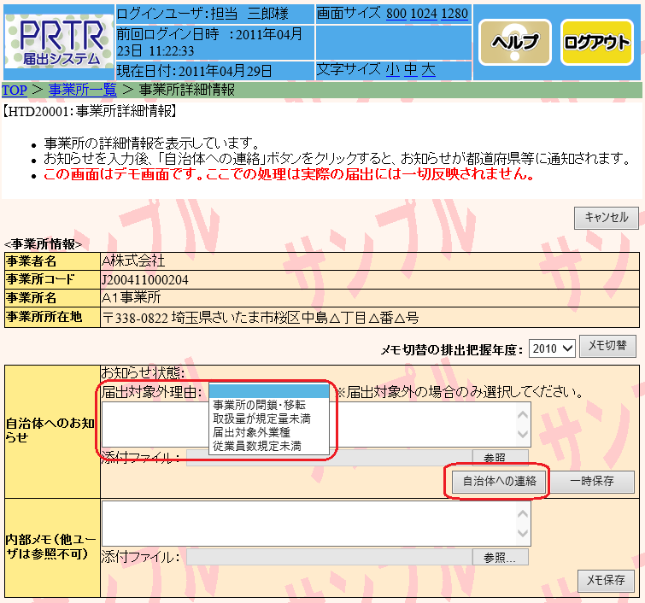
Task: Choose medium text size 中
Action: point(411,69)
